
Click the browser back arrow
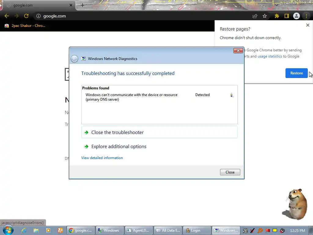click(7, 16)
